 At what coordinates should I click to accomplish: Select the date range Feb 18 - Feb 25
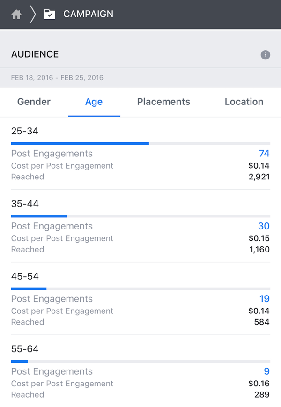coord(57,78)
